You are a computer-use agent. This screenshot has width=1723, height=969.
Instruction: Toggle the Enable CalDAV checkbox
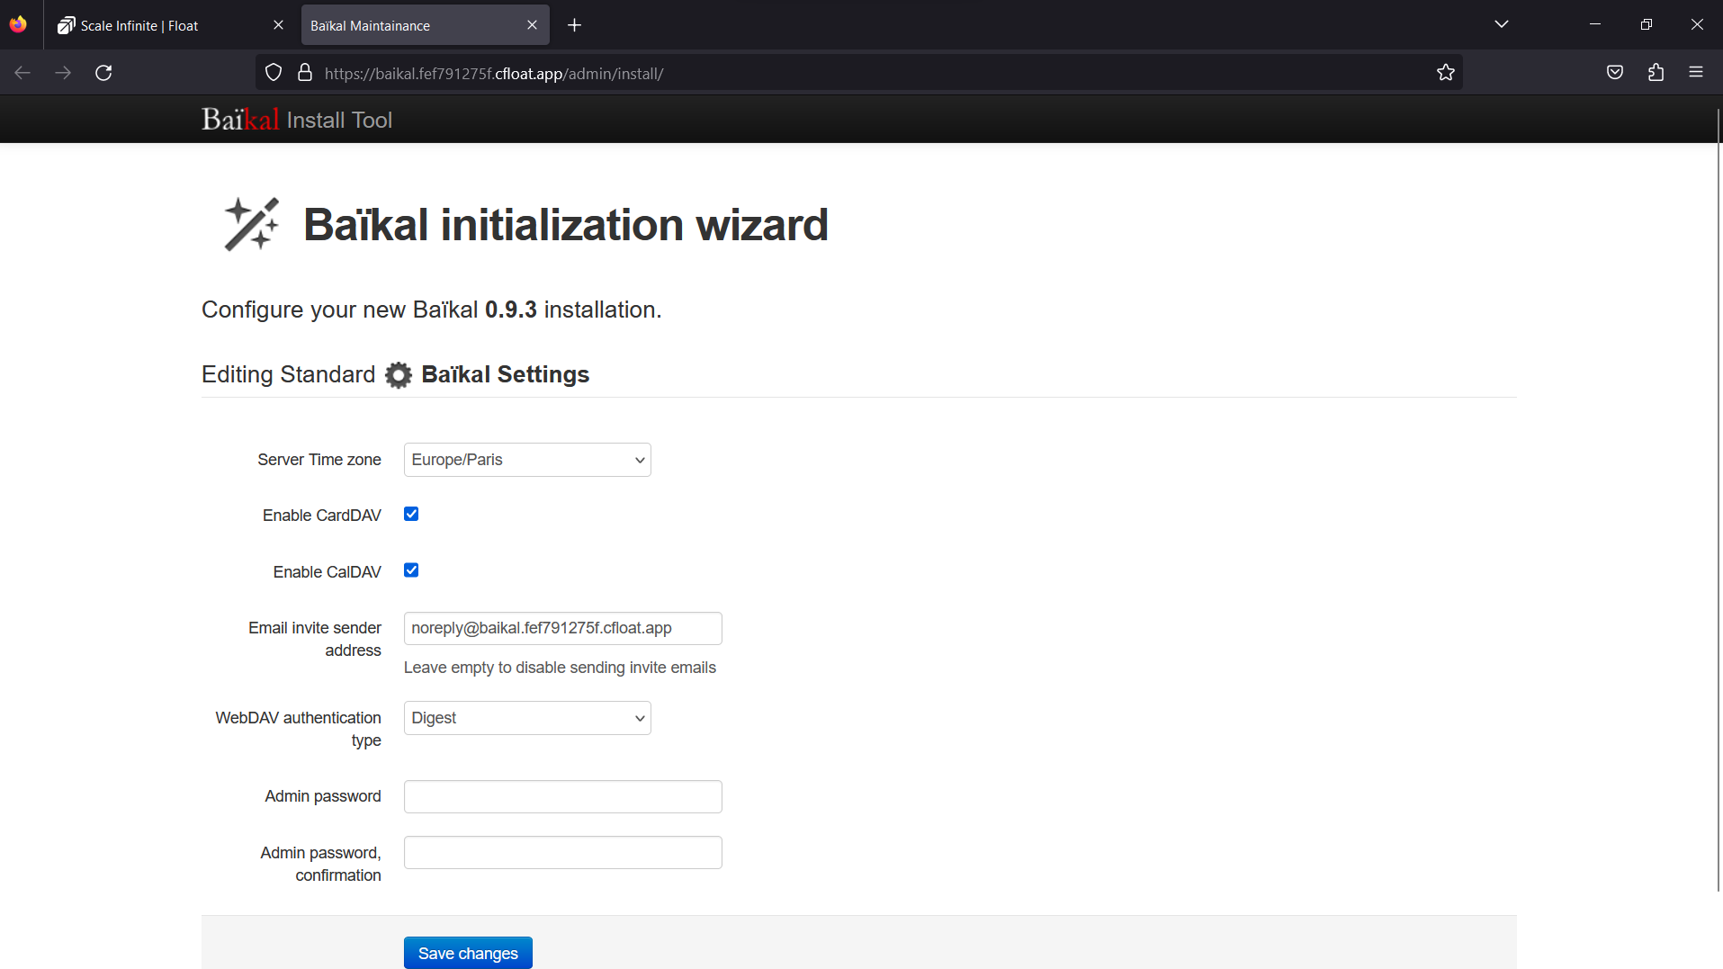[411, 570]
